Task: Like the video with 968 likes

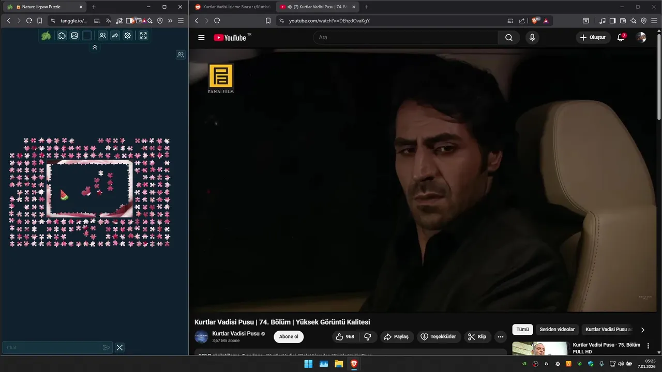Action: click(x=345, y=337)
